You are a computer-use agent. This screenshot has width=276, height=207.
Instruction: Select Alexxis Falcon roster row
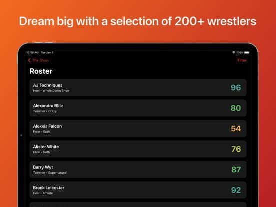coord(138,128)
